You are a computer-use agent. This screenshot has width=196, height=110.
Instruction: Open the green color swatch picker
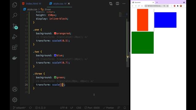click(x=55, y=77)
